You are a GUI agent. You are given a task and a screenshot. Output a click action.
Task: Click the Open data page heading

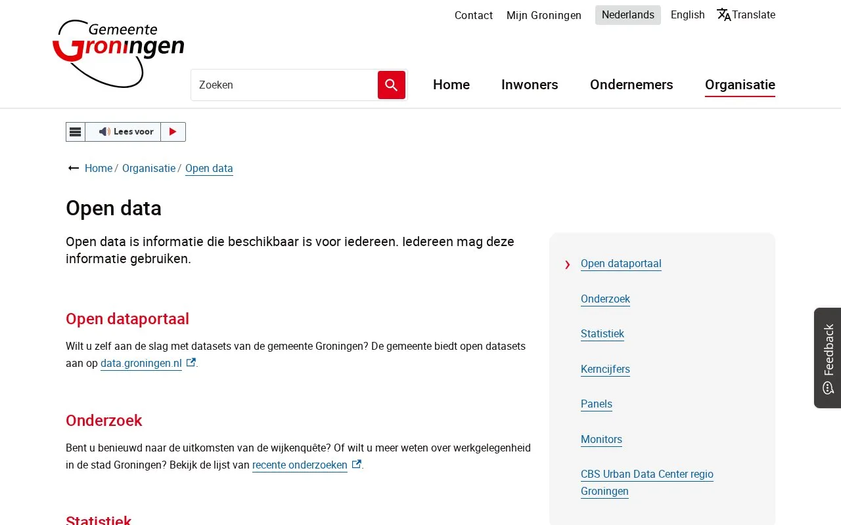(114, 208)
